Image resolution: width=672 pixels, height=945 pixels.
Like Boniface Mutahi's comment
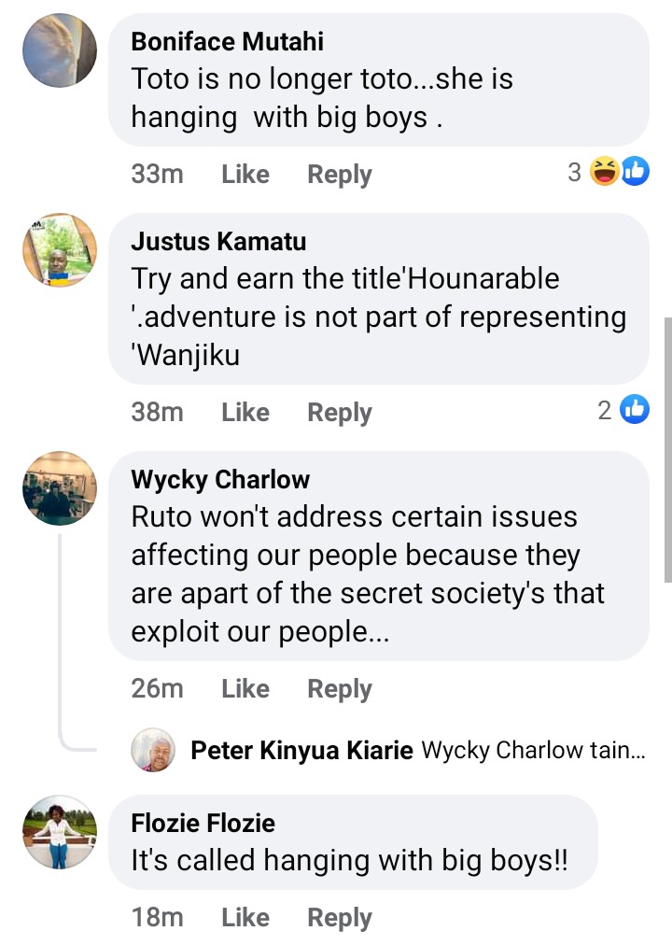click(x=245, y=175)
